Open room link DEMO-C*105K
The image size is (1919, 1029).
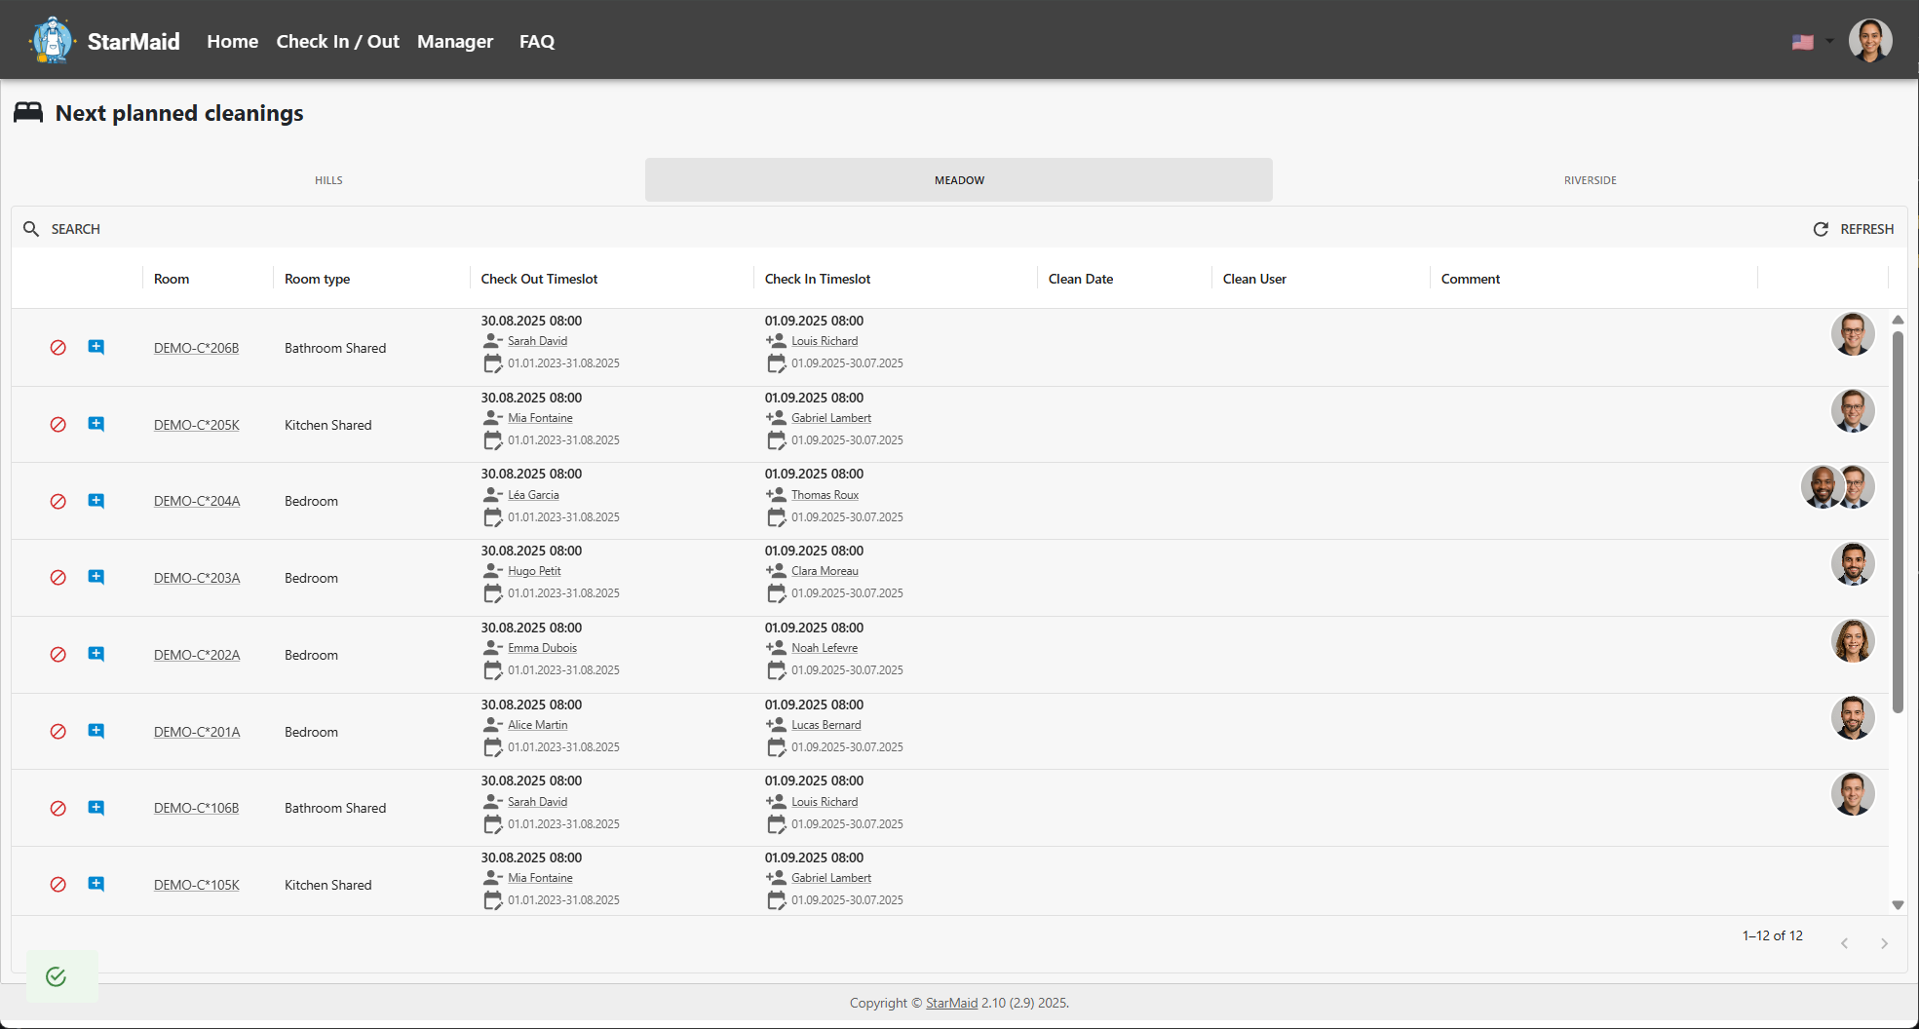tap(196, 885)
